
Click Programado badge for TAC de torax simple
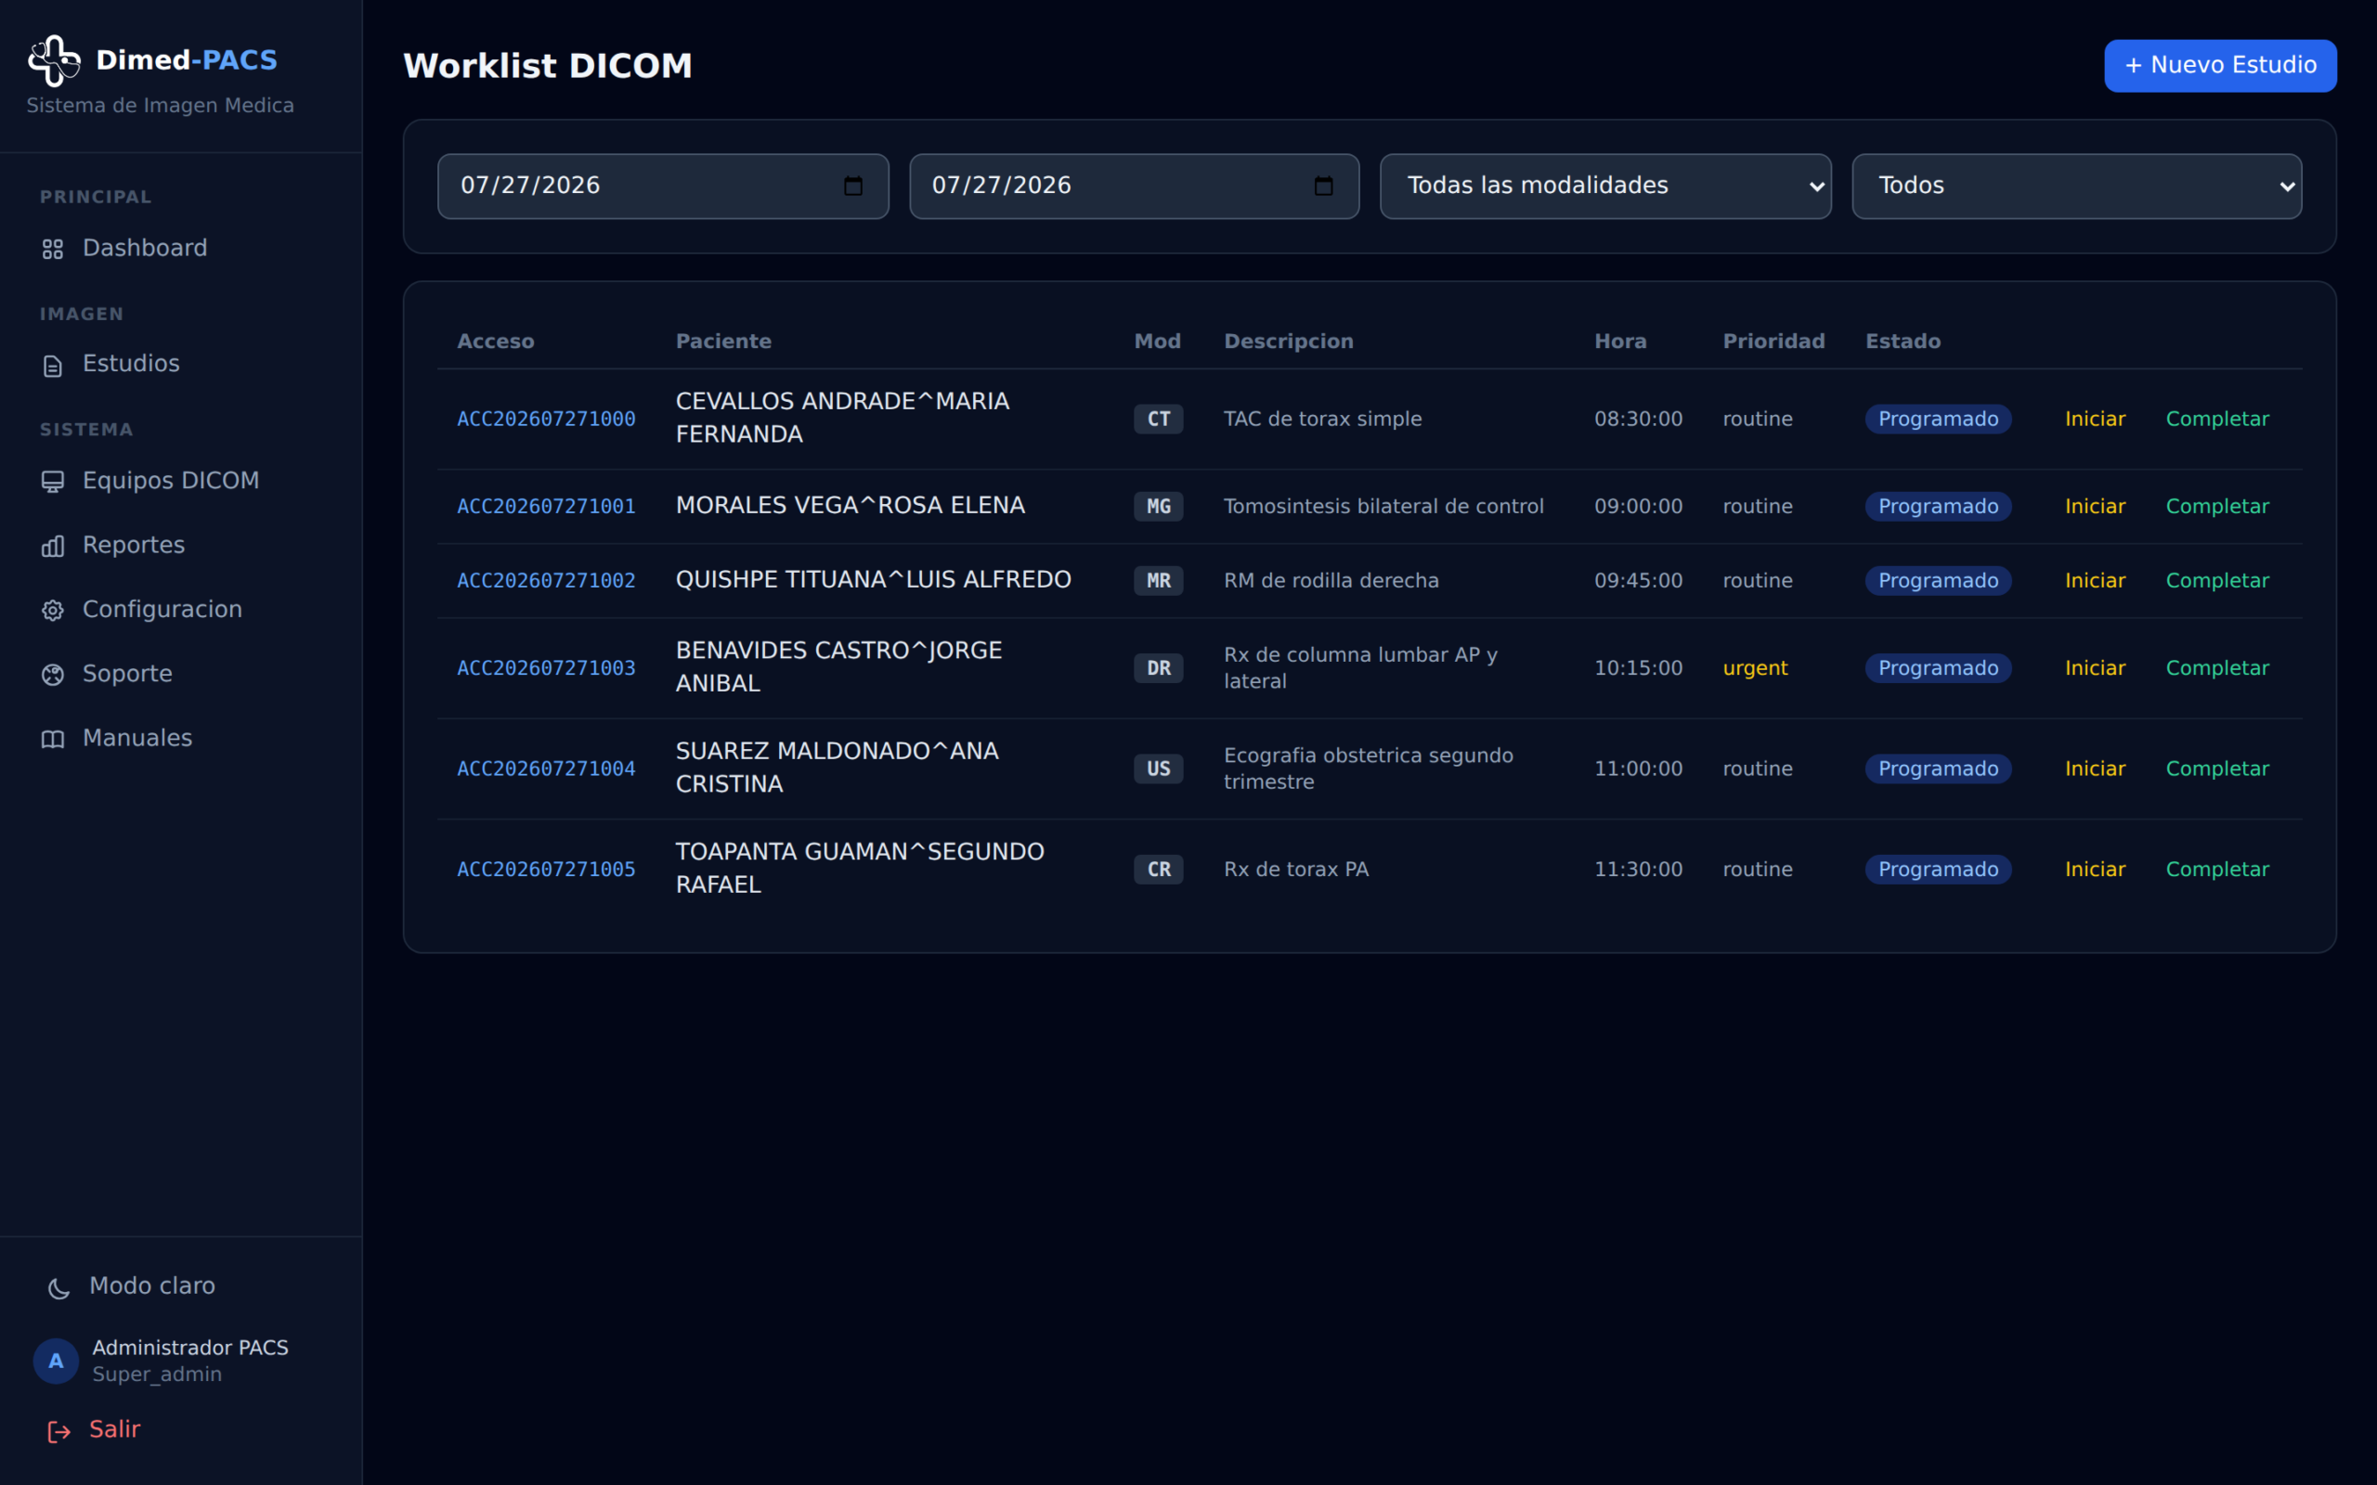[1938, 420]
